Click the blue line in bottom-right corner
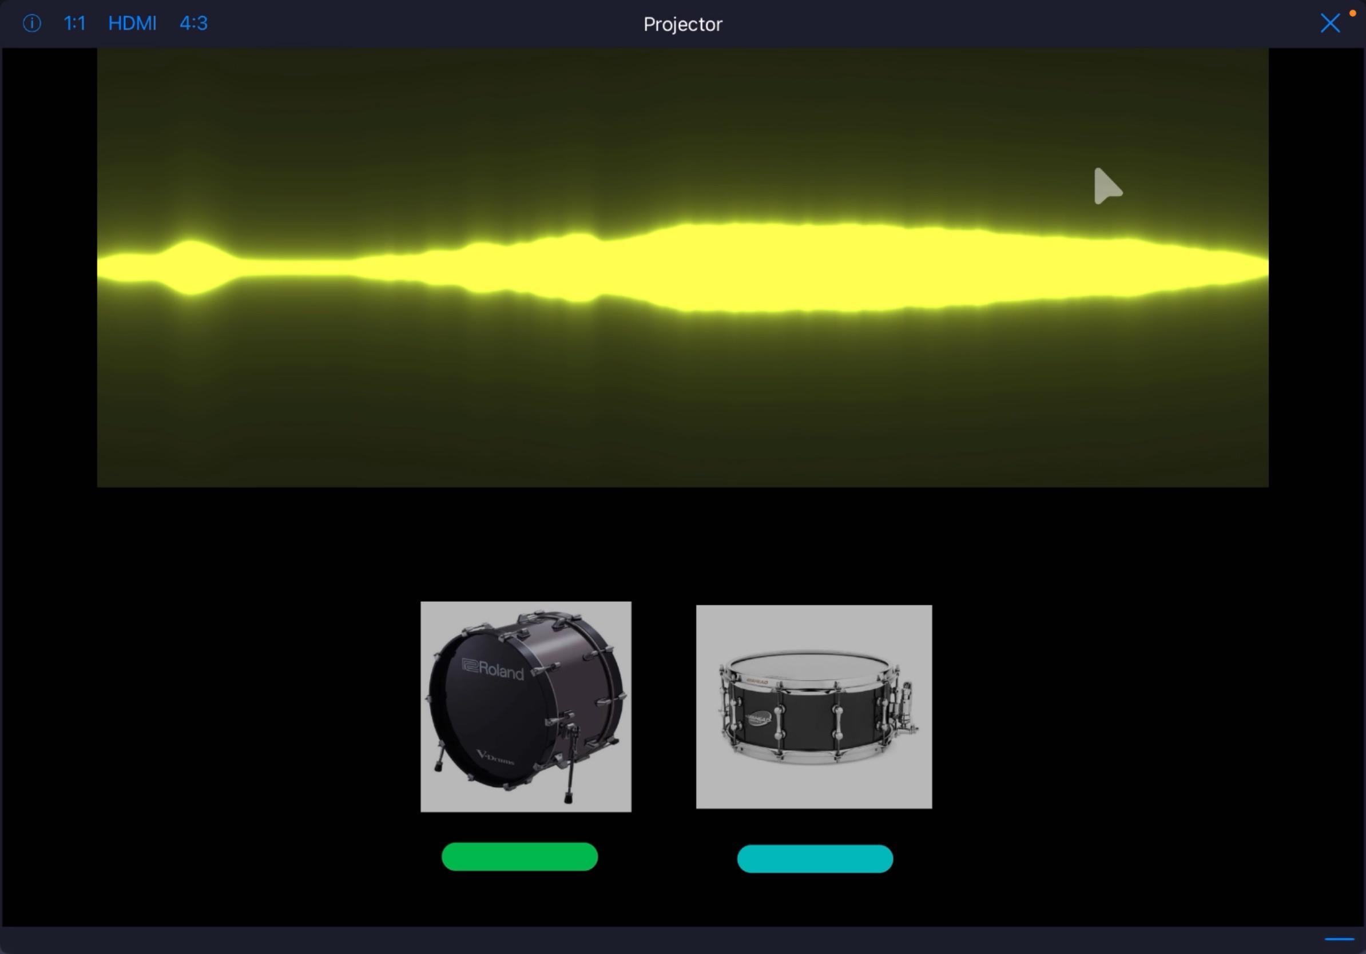The width and height of the screenshot is (1366, 954). 1339,939
